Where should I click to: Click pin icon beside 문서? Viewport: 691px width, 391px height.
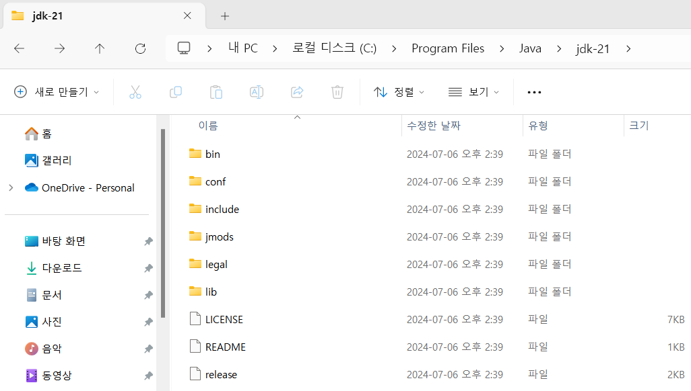point(149,295)
